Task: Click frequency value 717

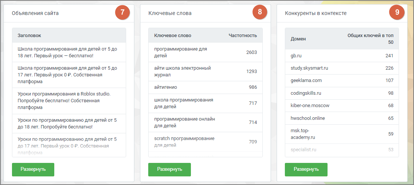Action: 253,103
